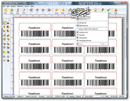This screenshot has width=130, height=101.
Task: Choose Add barcode in context menu
Action: [x=92, y=32]
